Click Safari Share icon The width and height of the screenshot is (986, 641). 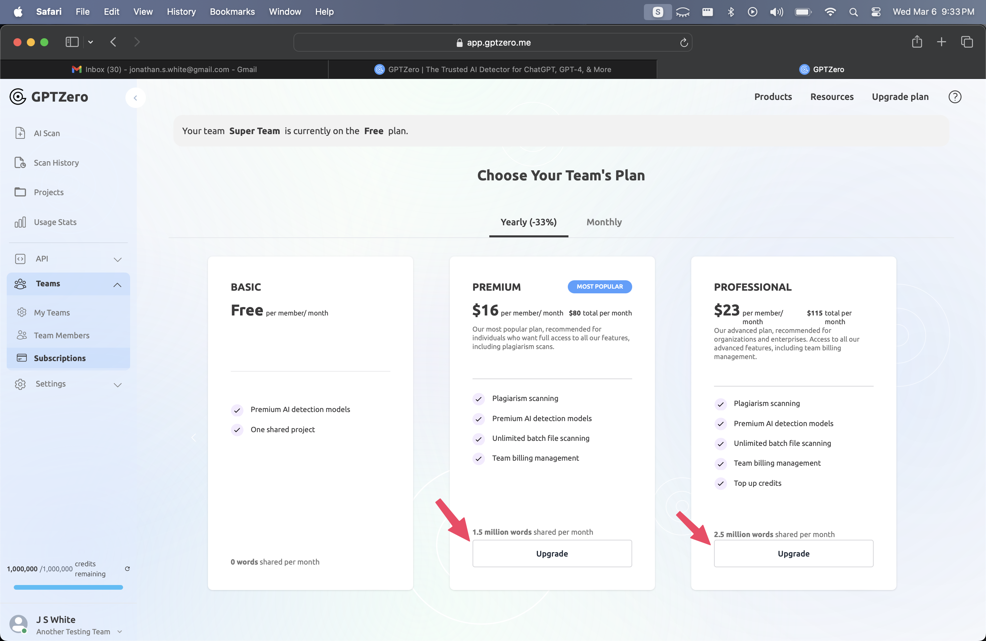click(917, 42)
